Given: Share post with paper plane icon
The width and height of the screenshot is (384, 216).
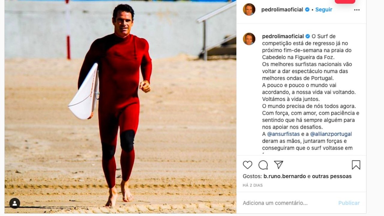Looking at the screenshot, I should click(278, 164).
